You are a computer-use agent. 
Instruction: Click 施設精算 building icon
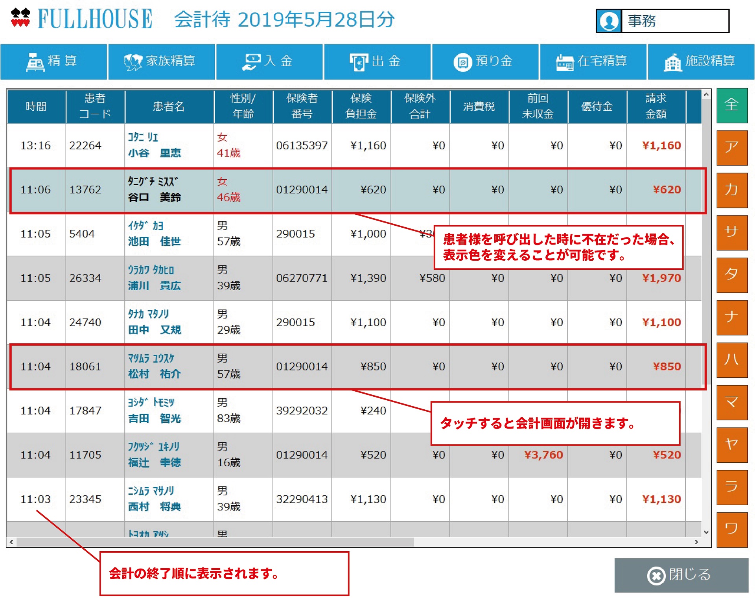tap(673, 62)
